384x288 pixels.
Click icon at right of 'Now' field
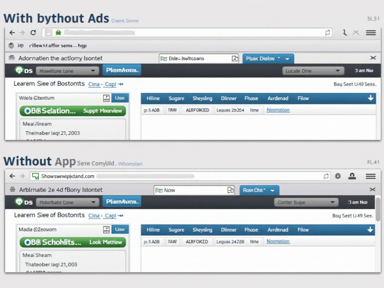tap(230, 190)
